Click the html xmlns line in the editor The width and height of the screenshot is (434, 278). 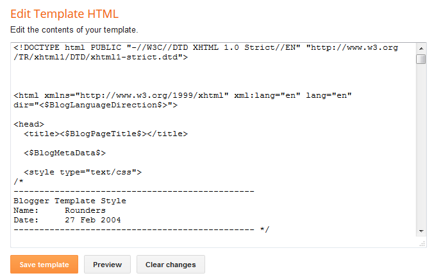click(x=183, y=95)
